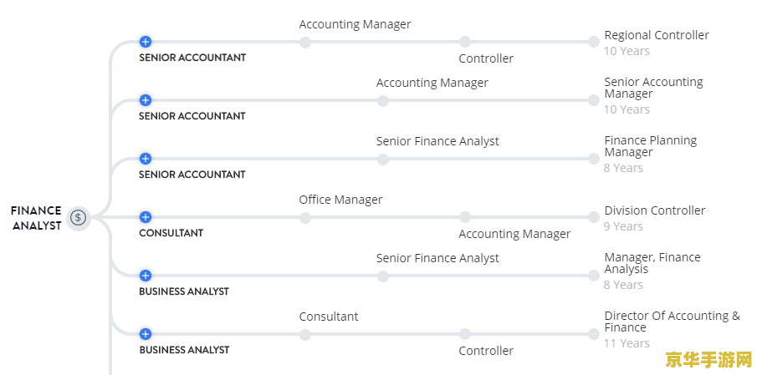Select the Controller node in the top path
The height and width of the screenshot is (375, 757).
[465, 42]
